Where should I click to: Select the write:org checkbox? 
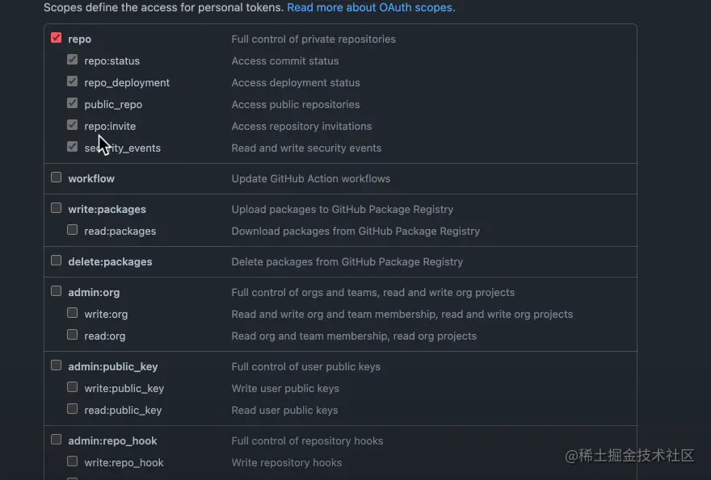tap(73, 313)
